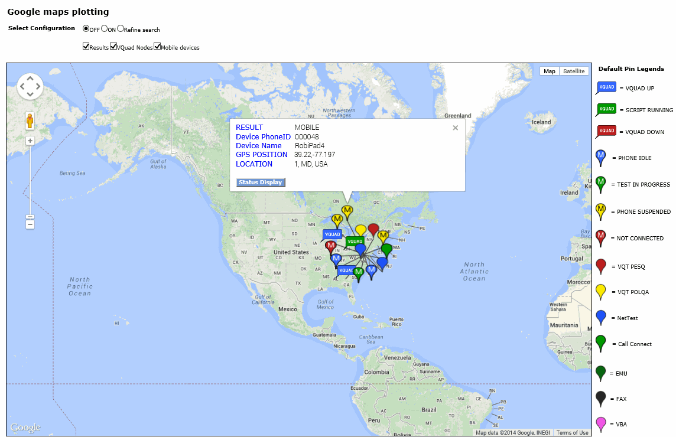Click the plain green pin near Massachusetts

386,250
